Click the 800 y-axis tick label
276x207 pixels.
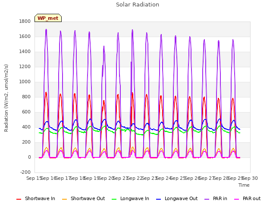pos(26,97)
